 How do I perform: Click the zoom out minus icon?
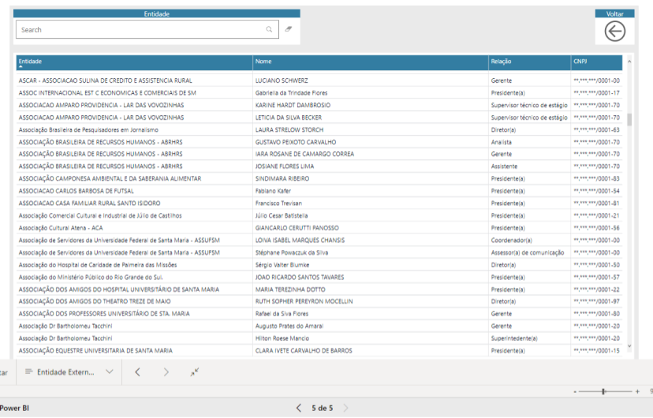[574, 391]
